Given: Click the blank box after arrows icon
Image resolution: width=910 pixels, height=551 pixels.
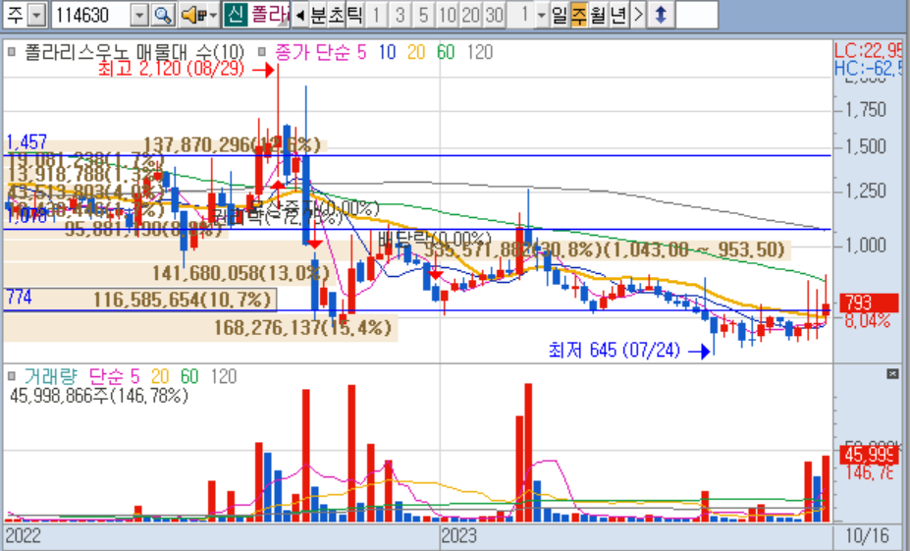Looking at the screenshot, I should (696, 15).
